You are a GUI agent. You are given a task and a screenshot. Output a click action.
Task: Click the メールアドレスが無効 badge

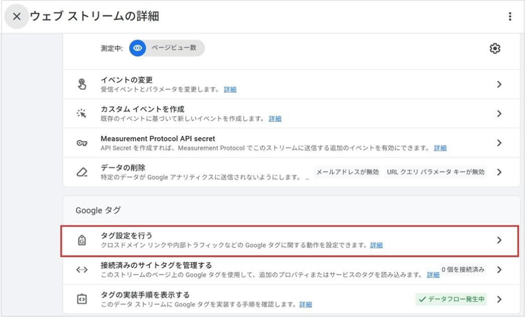click(347, 172)
